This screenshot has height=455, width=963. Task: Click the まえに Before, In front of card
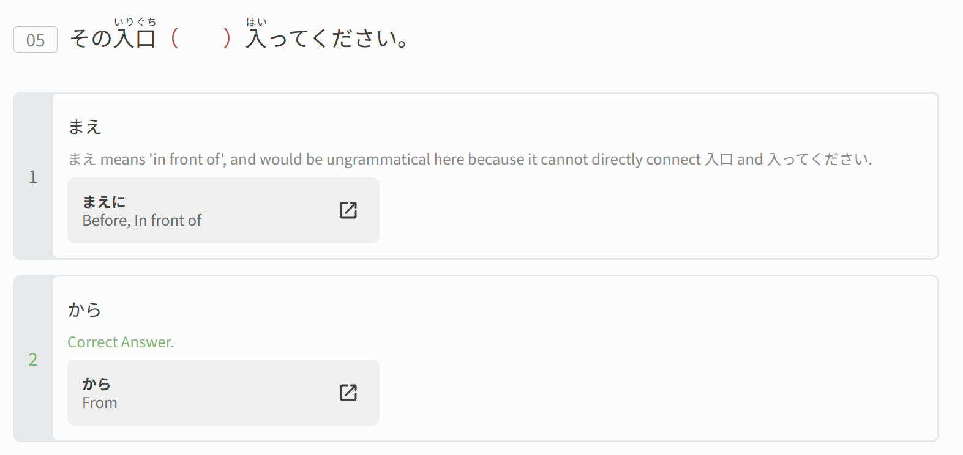pos(223,210)
